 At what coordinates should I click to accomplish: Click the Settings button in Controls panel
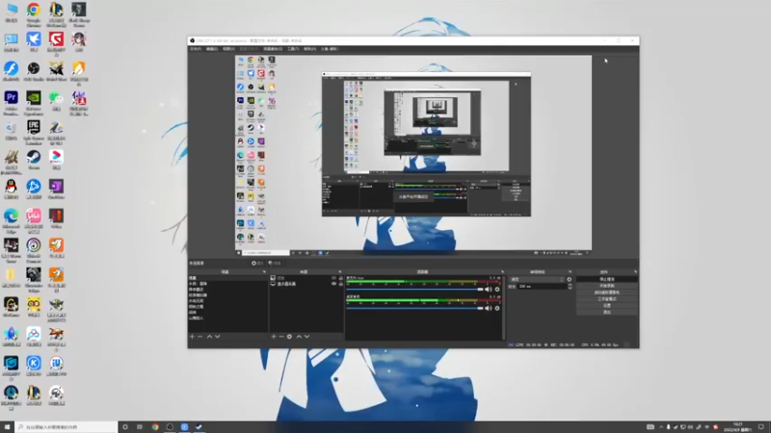coord(607,305)
